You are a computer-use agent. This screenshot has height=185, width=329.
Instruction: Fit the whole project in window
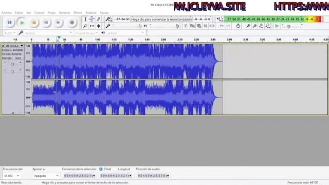[268, 26]
